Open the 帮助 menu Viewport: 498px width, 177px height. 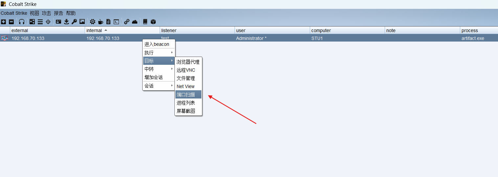pos(71,13)
